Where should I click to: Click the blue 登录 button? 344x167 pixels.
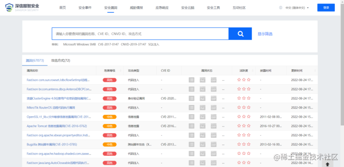326,8
